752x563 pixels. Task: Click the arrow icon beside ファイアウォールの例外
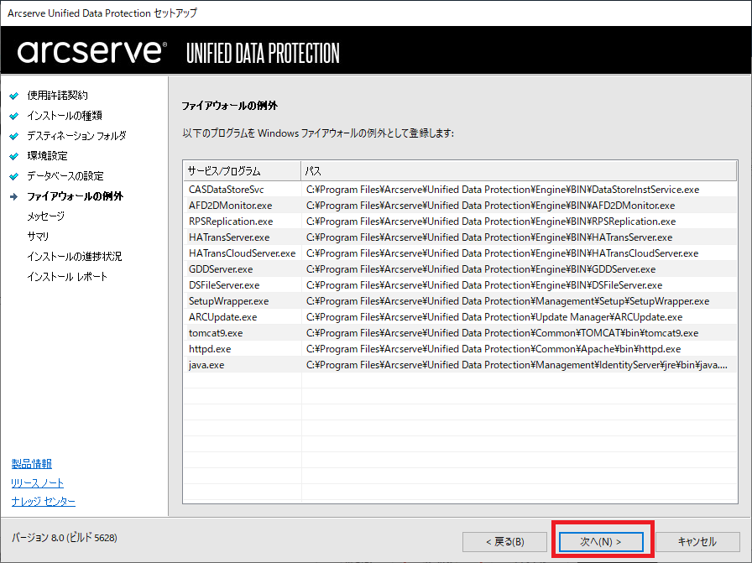click(x=14, y=196)
